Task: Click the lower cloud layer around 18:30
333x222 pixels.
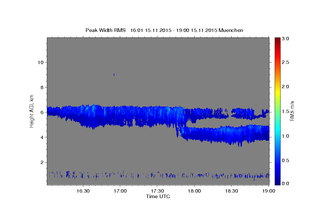Action: click(231, 135)
